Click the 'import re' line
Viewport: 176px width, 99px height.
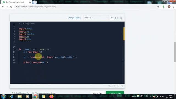point(24,37)
